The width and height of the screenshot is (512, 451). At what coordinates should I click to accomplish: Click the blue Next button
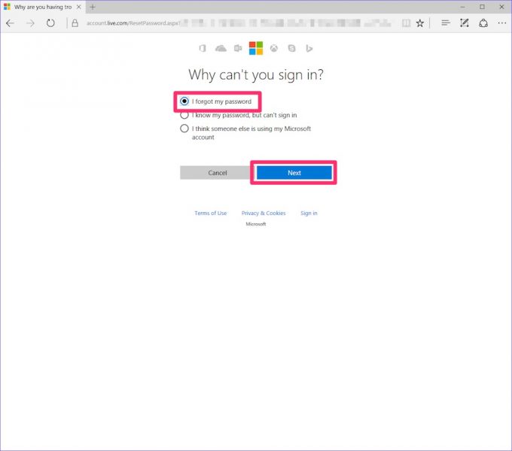[x=294, y=173]
